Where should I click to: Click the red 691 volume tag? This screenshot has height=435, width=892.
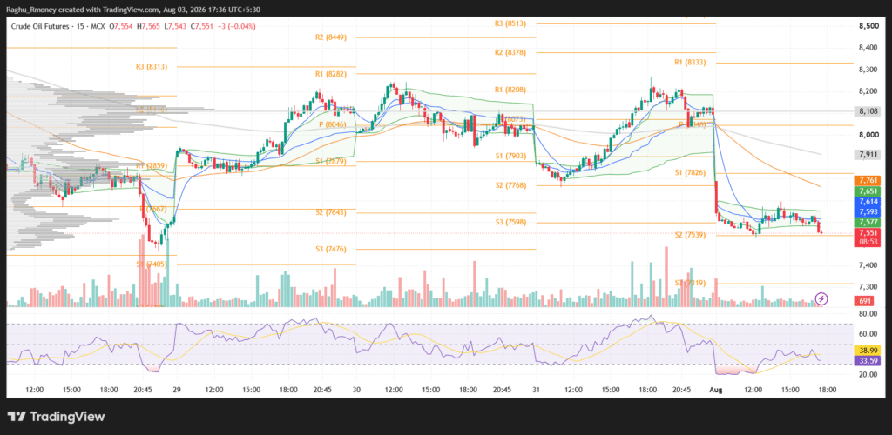point(865,300)
